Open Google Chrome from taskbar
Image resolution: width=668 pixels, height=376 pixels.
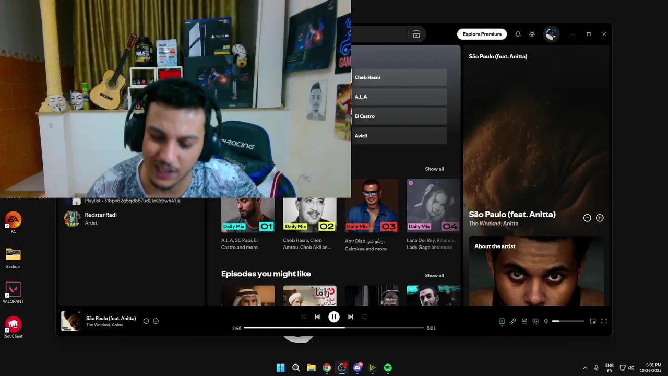[327, 368]
